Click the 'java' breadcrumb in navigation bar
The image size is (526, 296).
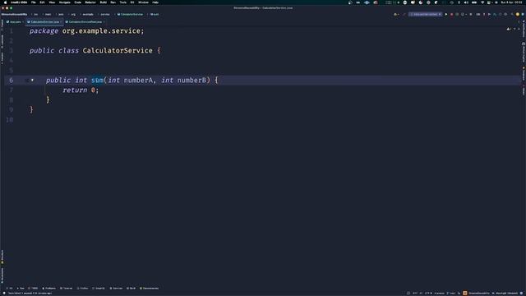coord(61,15)
